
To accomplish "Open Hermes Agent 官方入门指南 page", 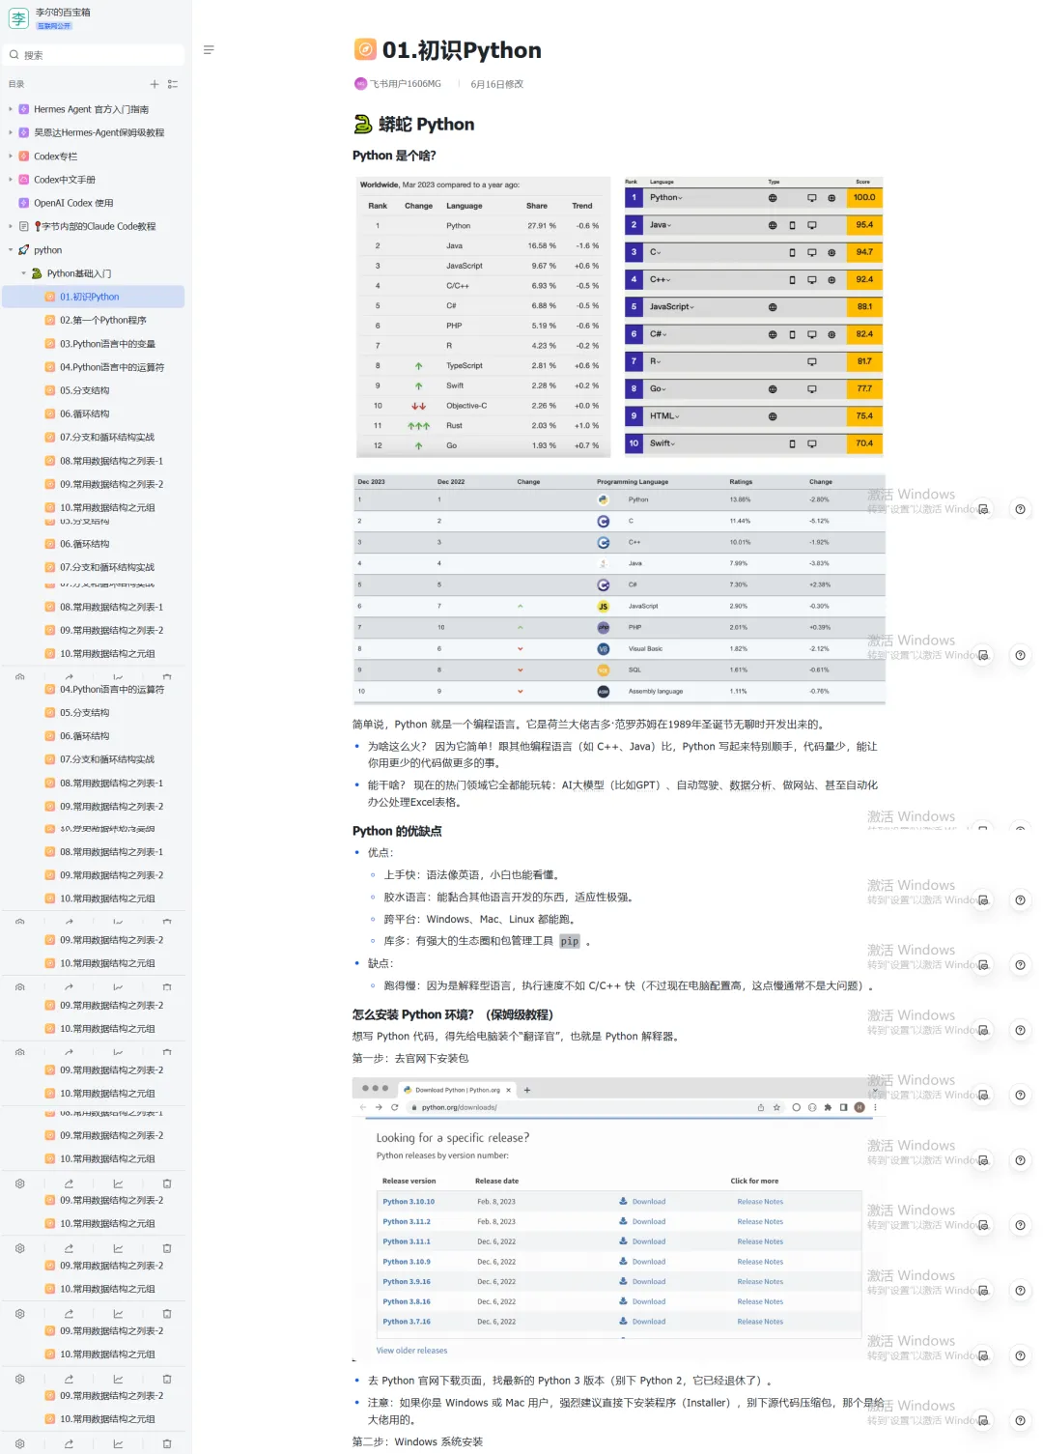I will (x=92, y=109).
